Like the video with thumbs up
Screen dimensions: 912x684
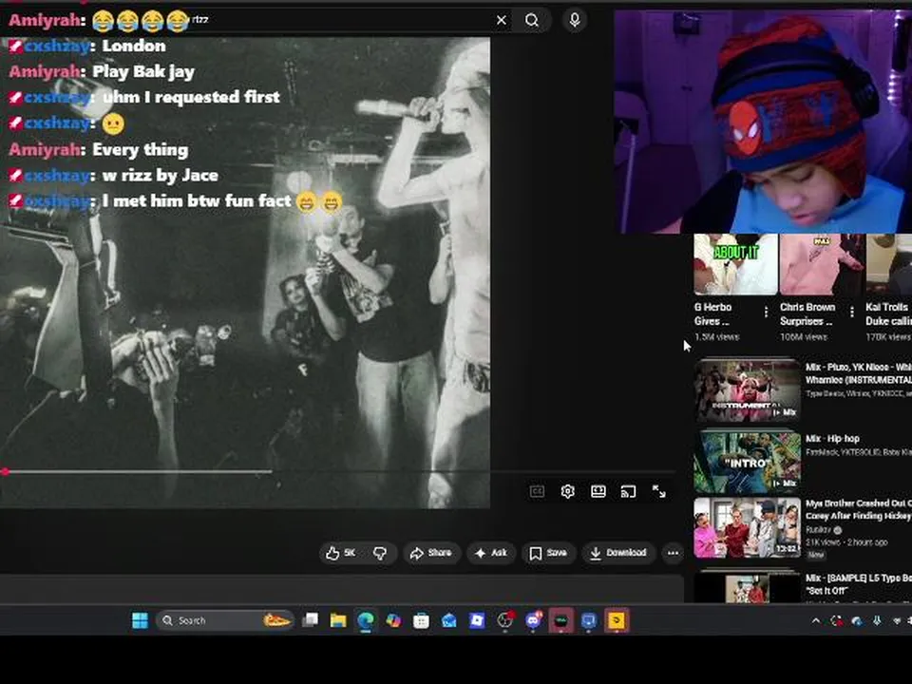pos(341,553)
